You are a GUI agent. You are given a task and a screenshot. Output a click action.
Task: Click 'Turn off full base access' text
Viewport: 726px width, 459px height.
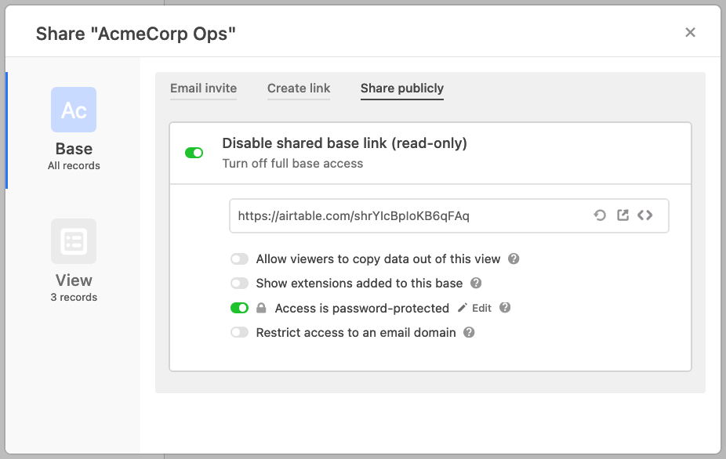pyautogui.click(x=292, y=164)
